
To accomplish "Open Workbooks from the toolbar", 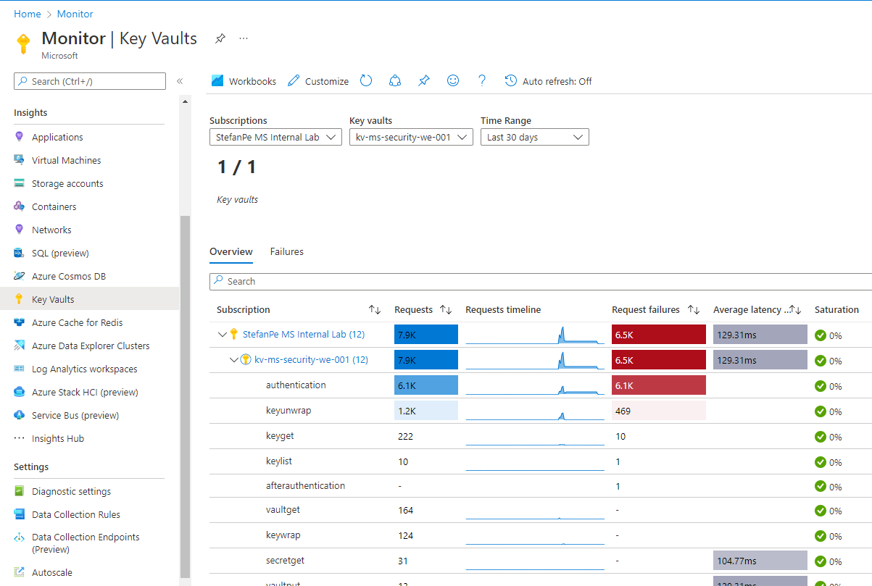I will click(x=244, y=81).
